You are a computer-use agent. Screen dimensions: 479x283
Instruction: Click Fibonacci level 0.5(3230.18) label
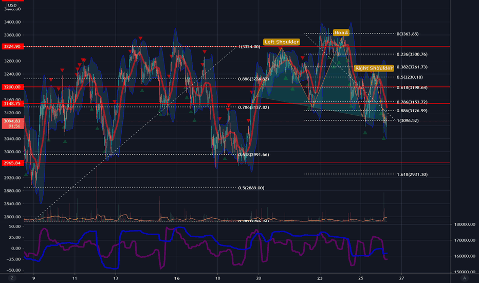pyautogui.click(x=410, y=77)
